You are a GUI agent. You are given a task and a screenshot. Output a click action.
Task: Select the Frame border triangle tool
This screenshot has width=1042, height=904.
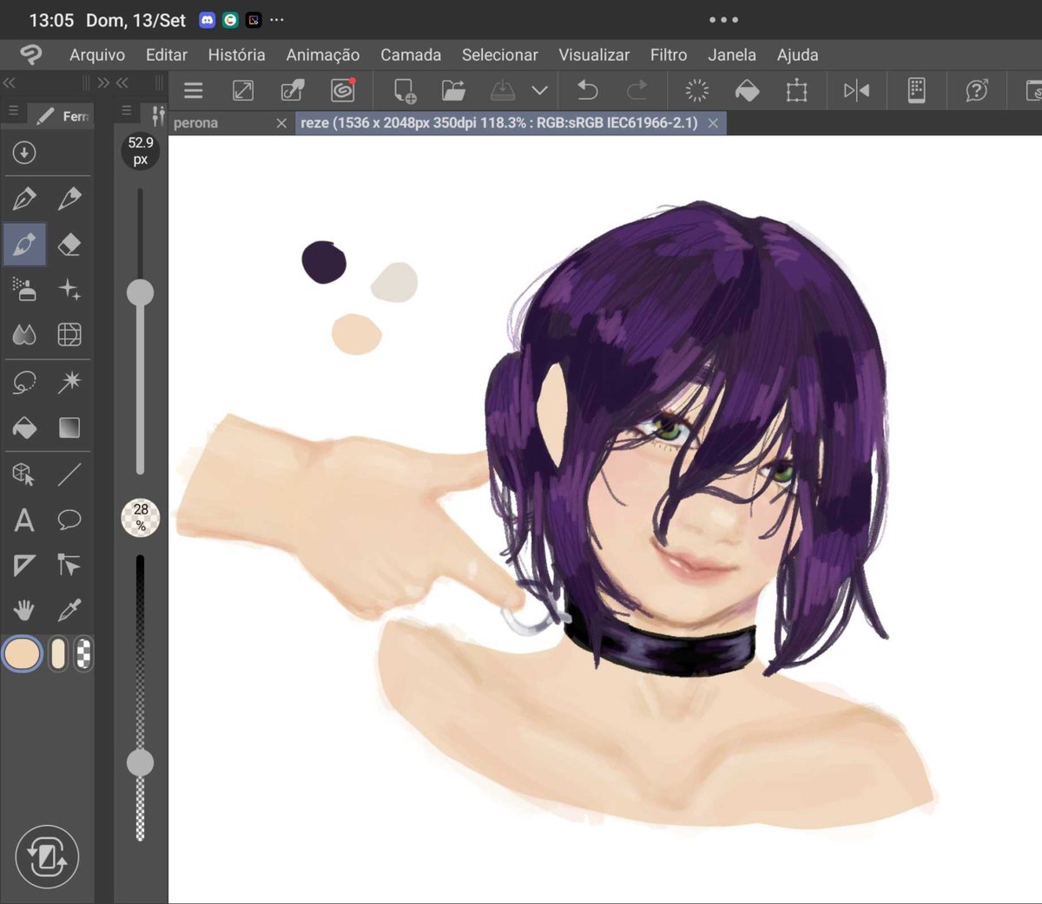click(x=24, y=566)
